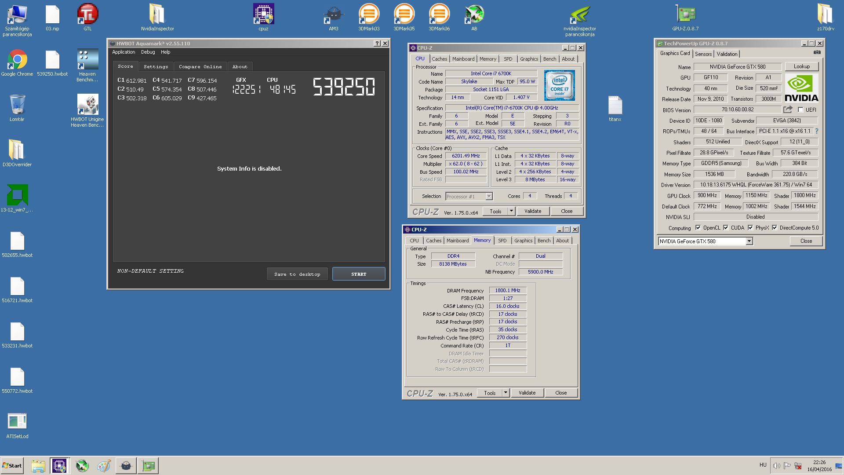Open the Debug menu in Aquamark
Image resolution: width=844 pixels, height=475 pixels.
148,52
